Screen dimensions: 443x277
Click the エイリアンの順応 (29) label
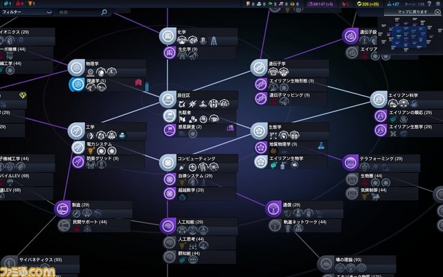pyautogui.click(x=410, y=112)
